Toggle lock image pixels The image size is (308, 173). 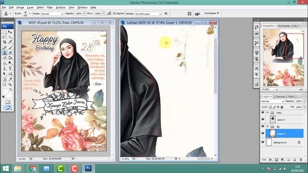[x=274, y=107]
